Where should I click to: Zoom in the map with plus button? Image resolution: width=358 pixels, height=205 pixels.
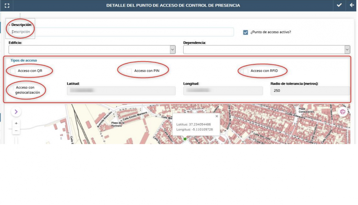(x=16, y=123)
